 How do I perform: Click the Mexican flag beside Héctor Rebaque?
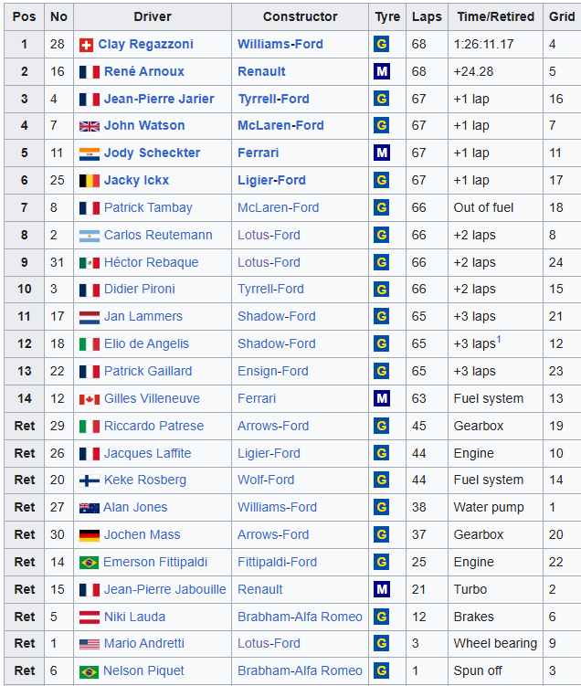(x=90, y=263)
